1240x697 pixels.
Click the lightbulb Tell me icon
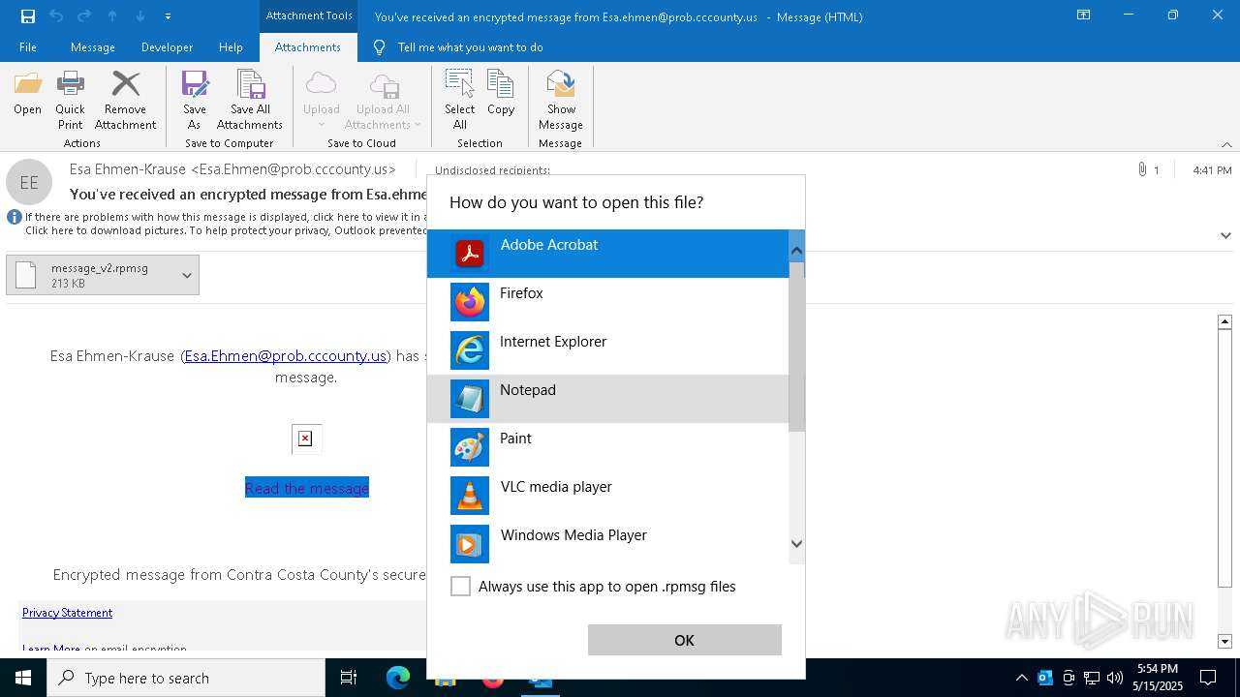380,47
